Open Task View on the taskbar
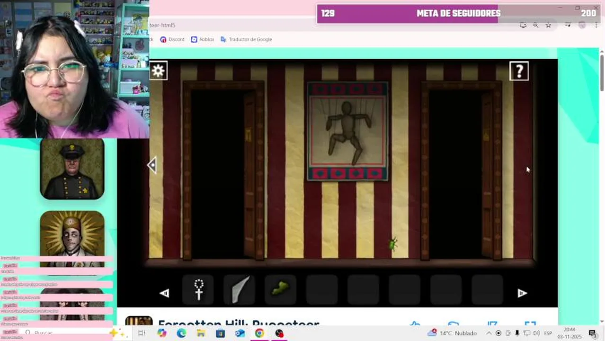This screenshot has width=605, height=341. [141, 333]
